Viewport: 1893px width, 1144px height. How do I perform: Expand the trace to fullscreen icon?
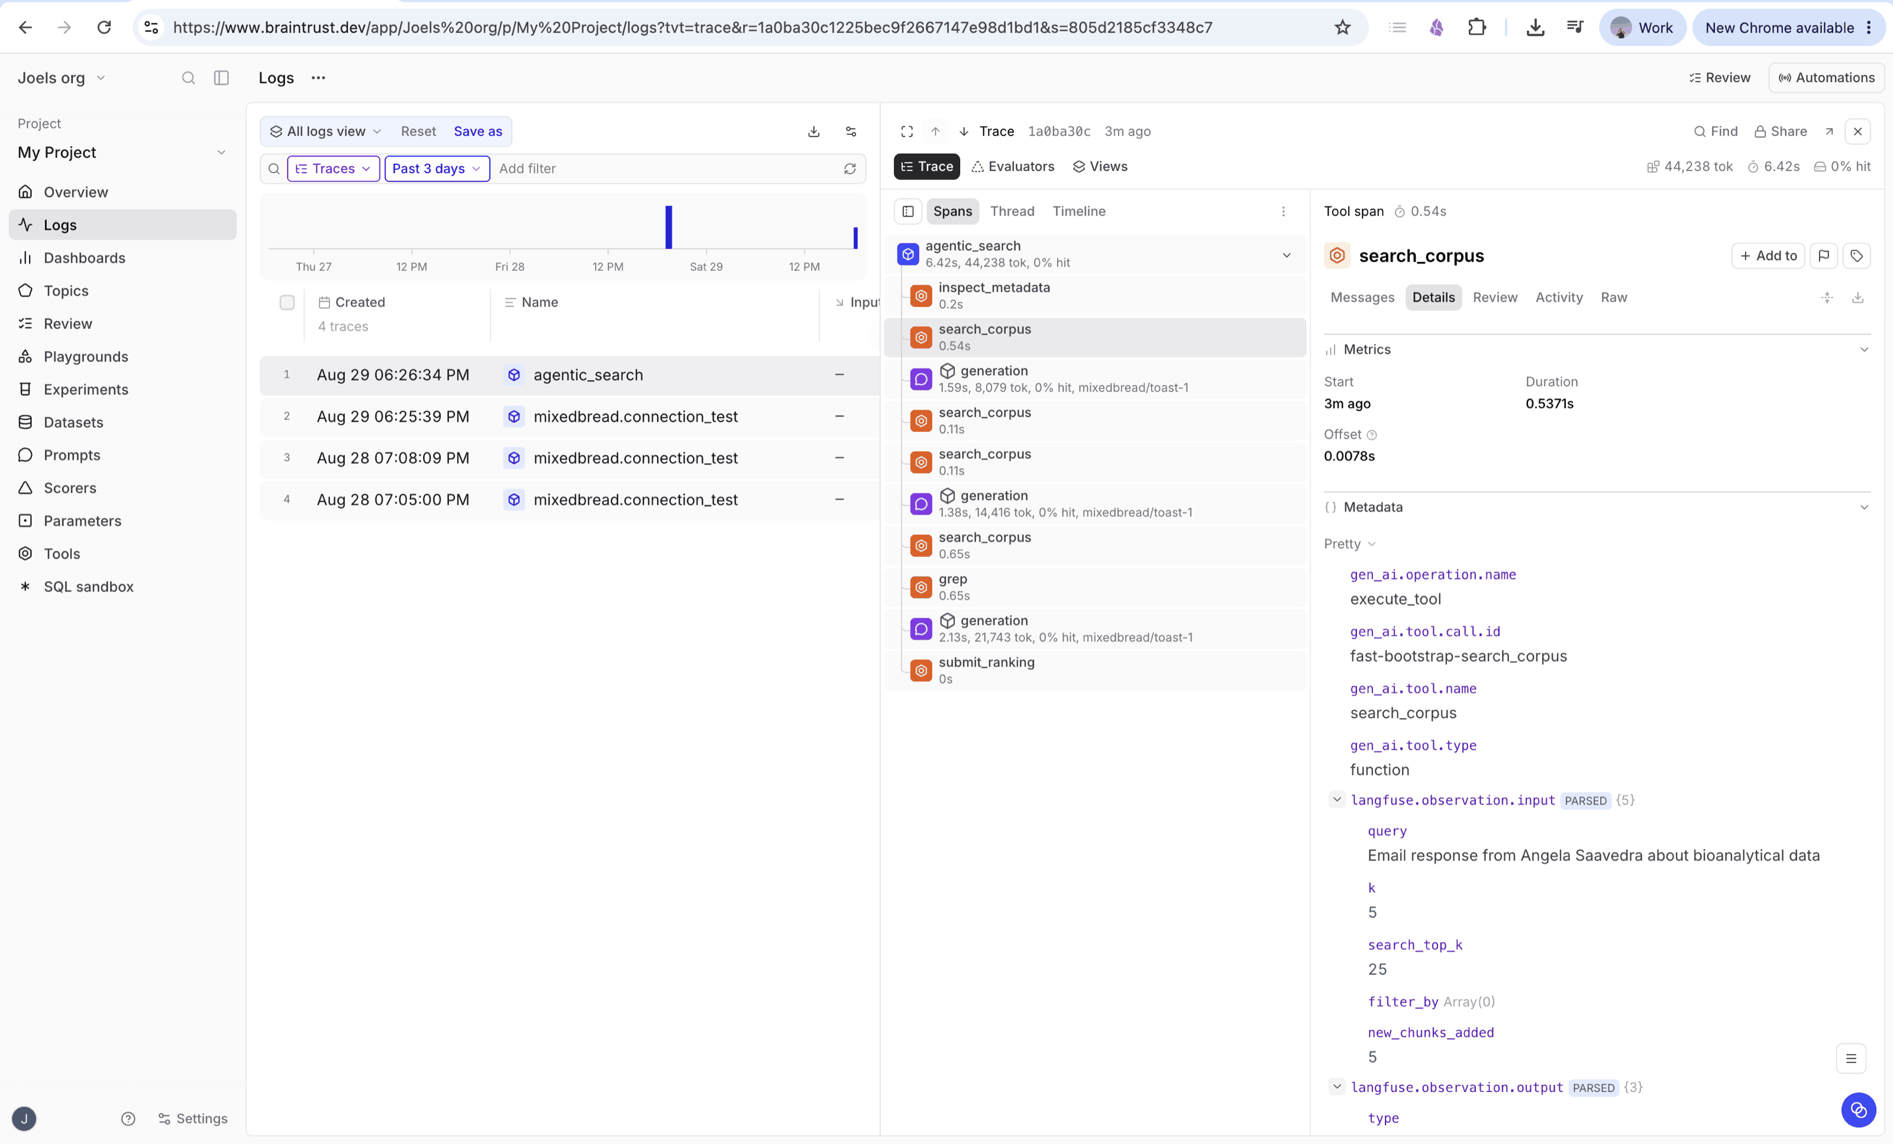pos(907,131)
